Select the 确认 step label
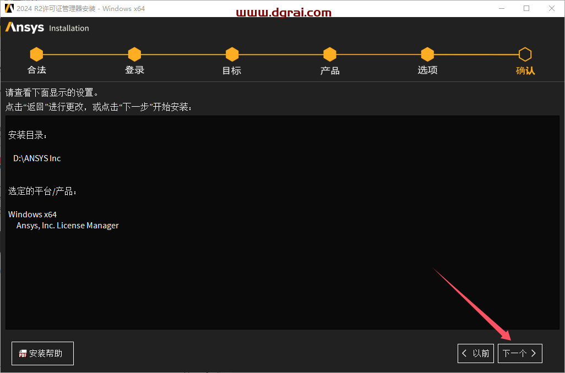565x373 pixels. (525, 70)
